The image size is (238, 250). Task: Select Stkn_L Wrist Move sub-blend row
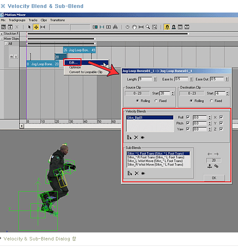pos(155,161)
